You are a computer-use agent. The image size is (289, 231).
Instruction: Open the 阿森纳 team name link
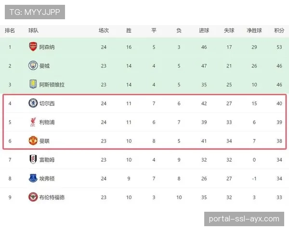pos(47,47)
